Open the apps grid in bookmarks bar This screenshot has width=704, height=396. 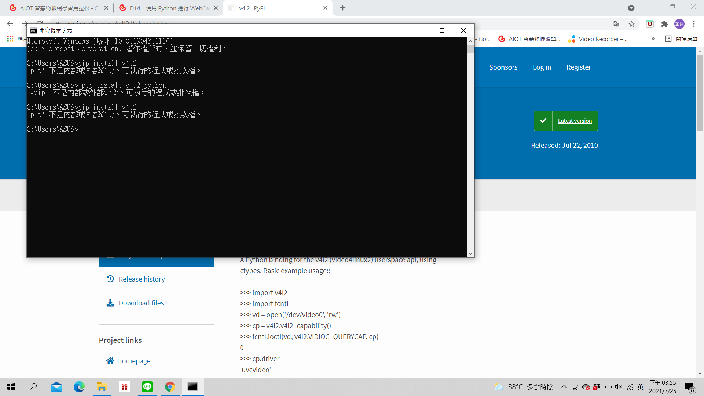point(10,39)
